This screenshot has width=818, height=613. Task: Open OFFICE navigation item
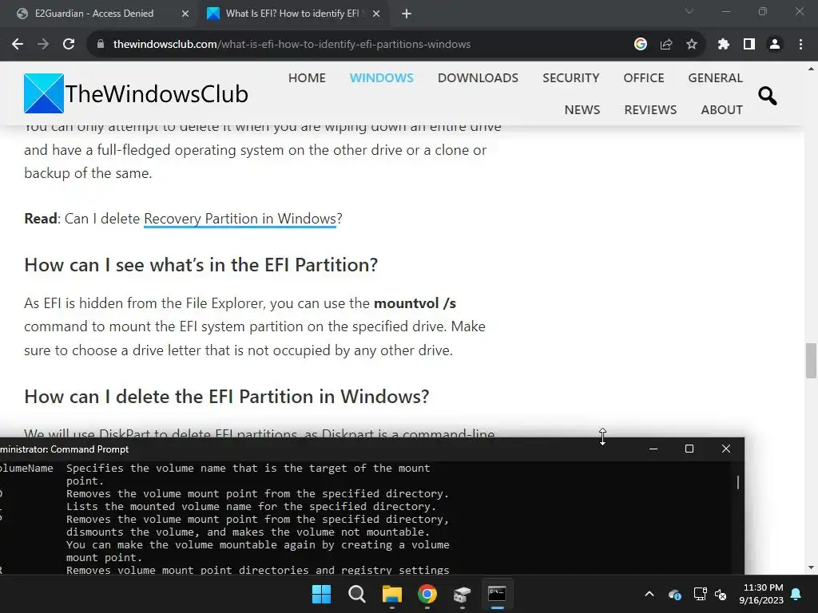(644, 77)
